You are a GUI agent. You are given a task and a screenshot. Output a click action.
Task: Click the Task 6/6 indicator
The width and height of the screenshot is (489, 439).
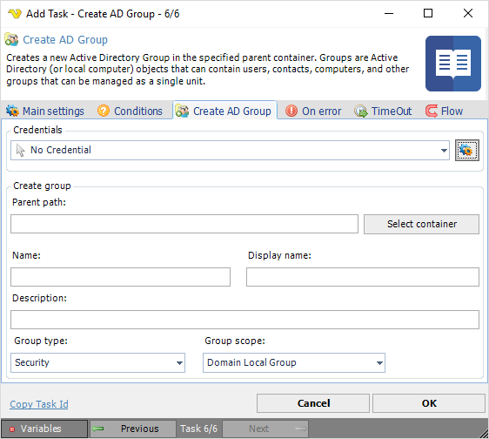pos(198,429)
